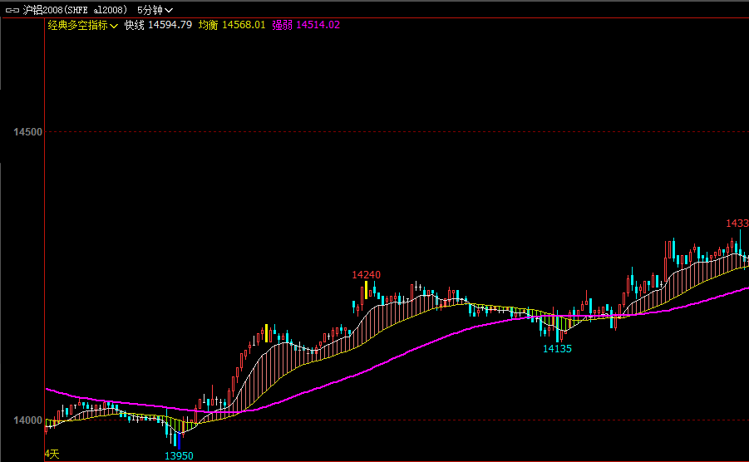Click the 14500 price axis label
749x462 pixels.
27,132
